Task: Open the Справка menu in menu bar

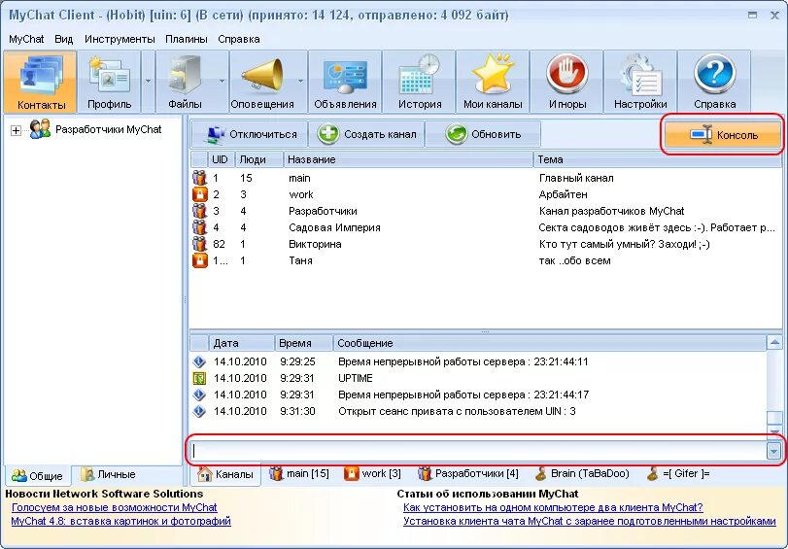Action: [x=239, y=39]
